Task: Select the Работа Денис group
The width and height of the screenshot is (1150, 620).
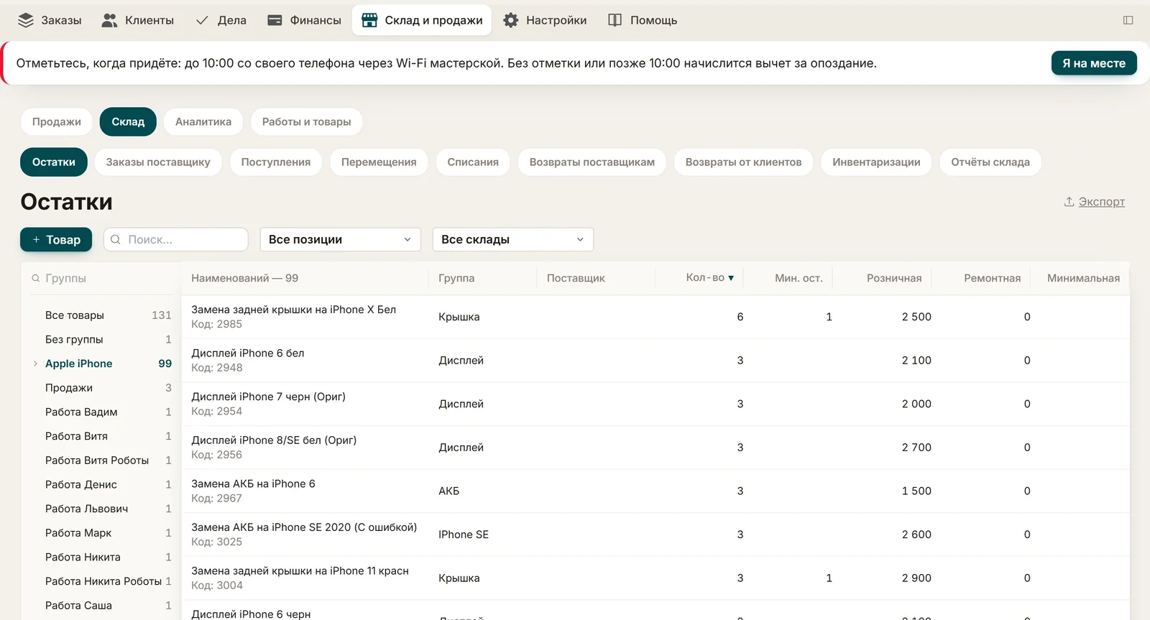Action: (x=101, y=484)
